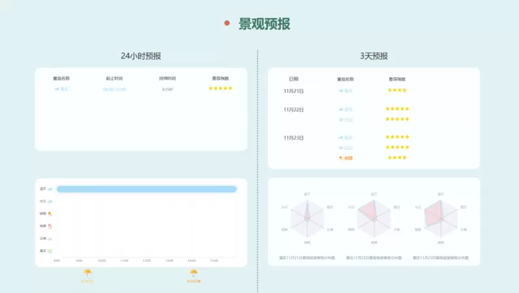Click the orange 朝霞 entry for 11月23日
This screenshot has height=293, width=519.
point(346,158)
